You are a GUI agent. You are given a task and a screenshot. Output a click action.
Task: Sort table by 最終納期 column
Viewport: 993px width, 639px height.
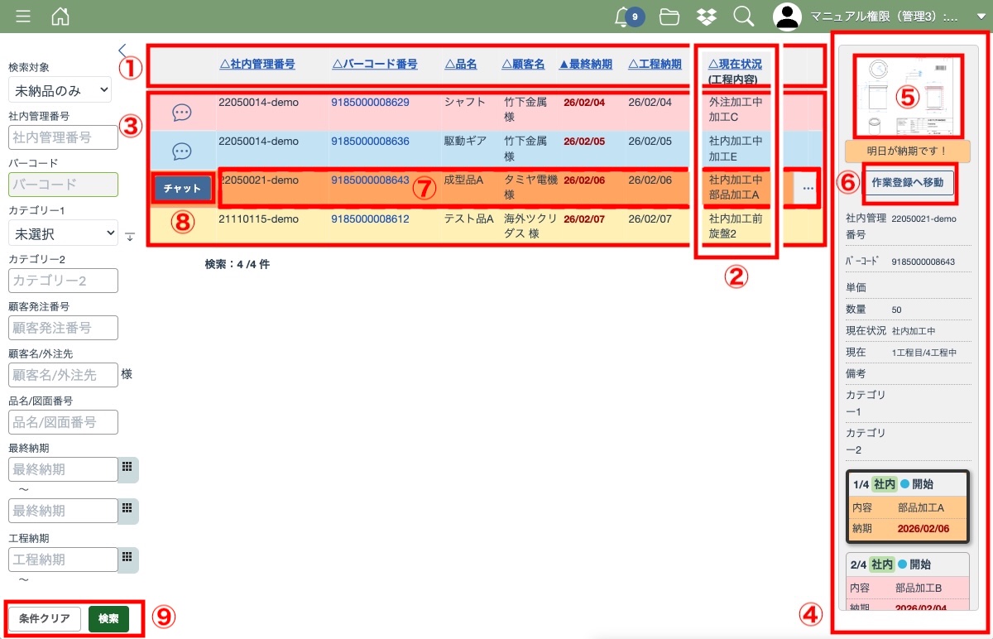tap(585, 64)
